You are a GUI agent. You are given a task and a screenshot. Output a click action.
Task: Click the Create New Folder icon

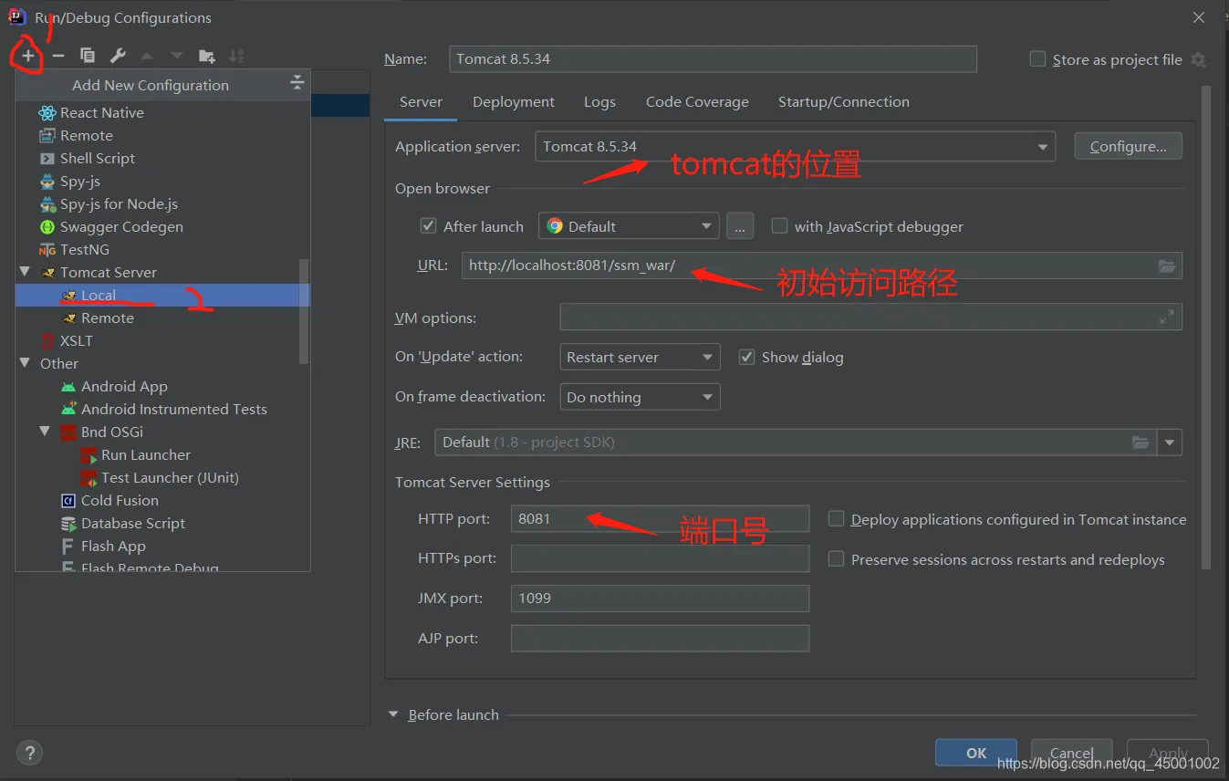[x=207, y=56]
